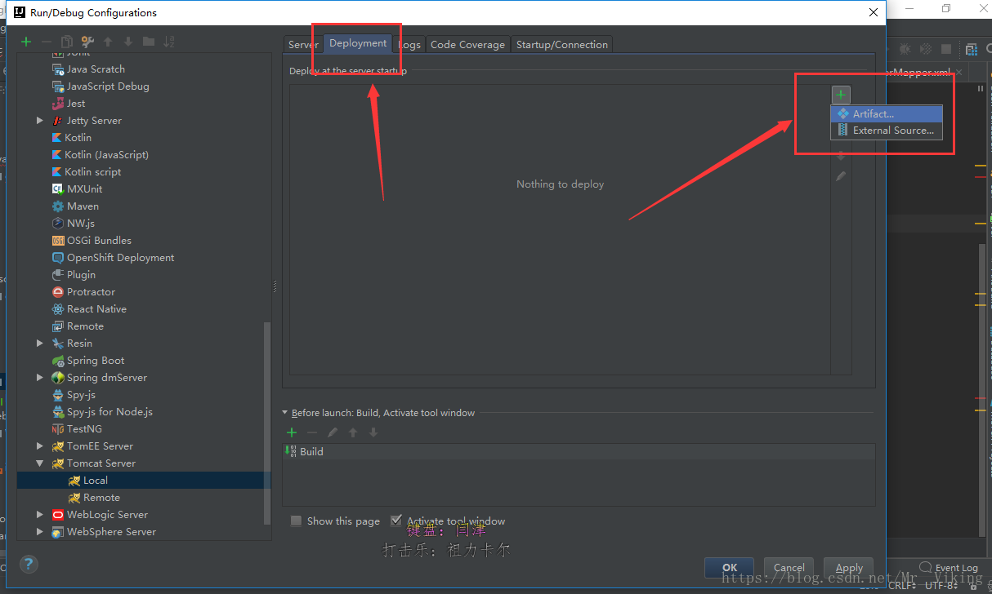Click the OSGi Bundles icon

pyautogui.click(x=58, y=241)
